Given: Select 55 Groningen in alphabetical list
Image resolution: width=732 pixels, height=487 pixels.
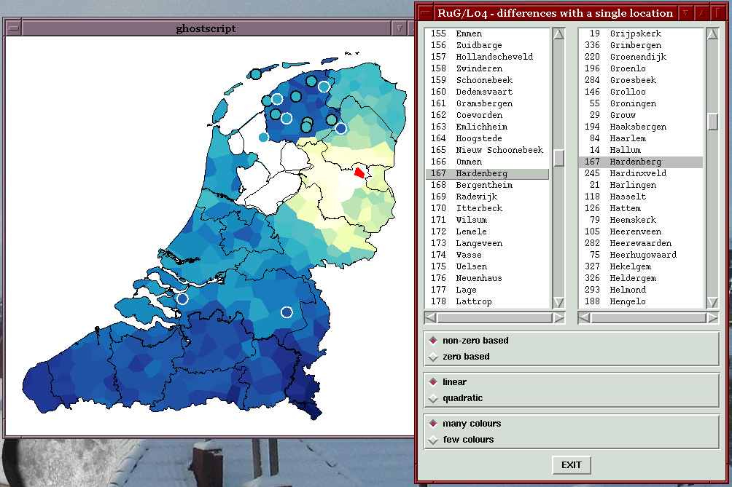Looking at the screenshot, I should [641, 103].
